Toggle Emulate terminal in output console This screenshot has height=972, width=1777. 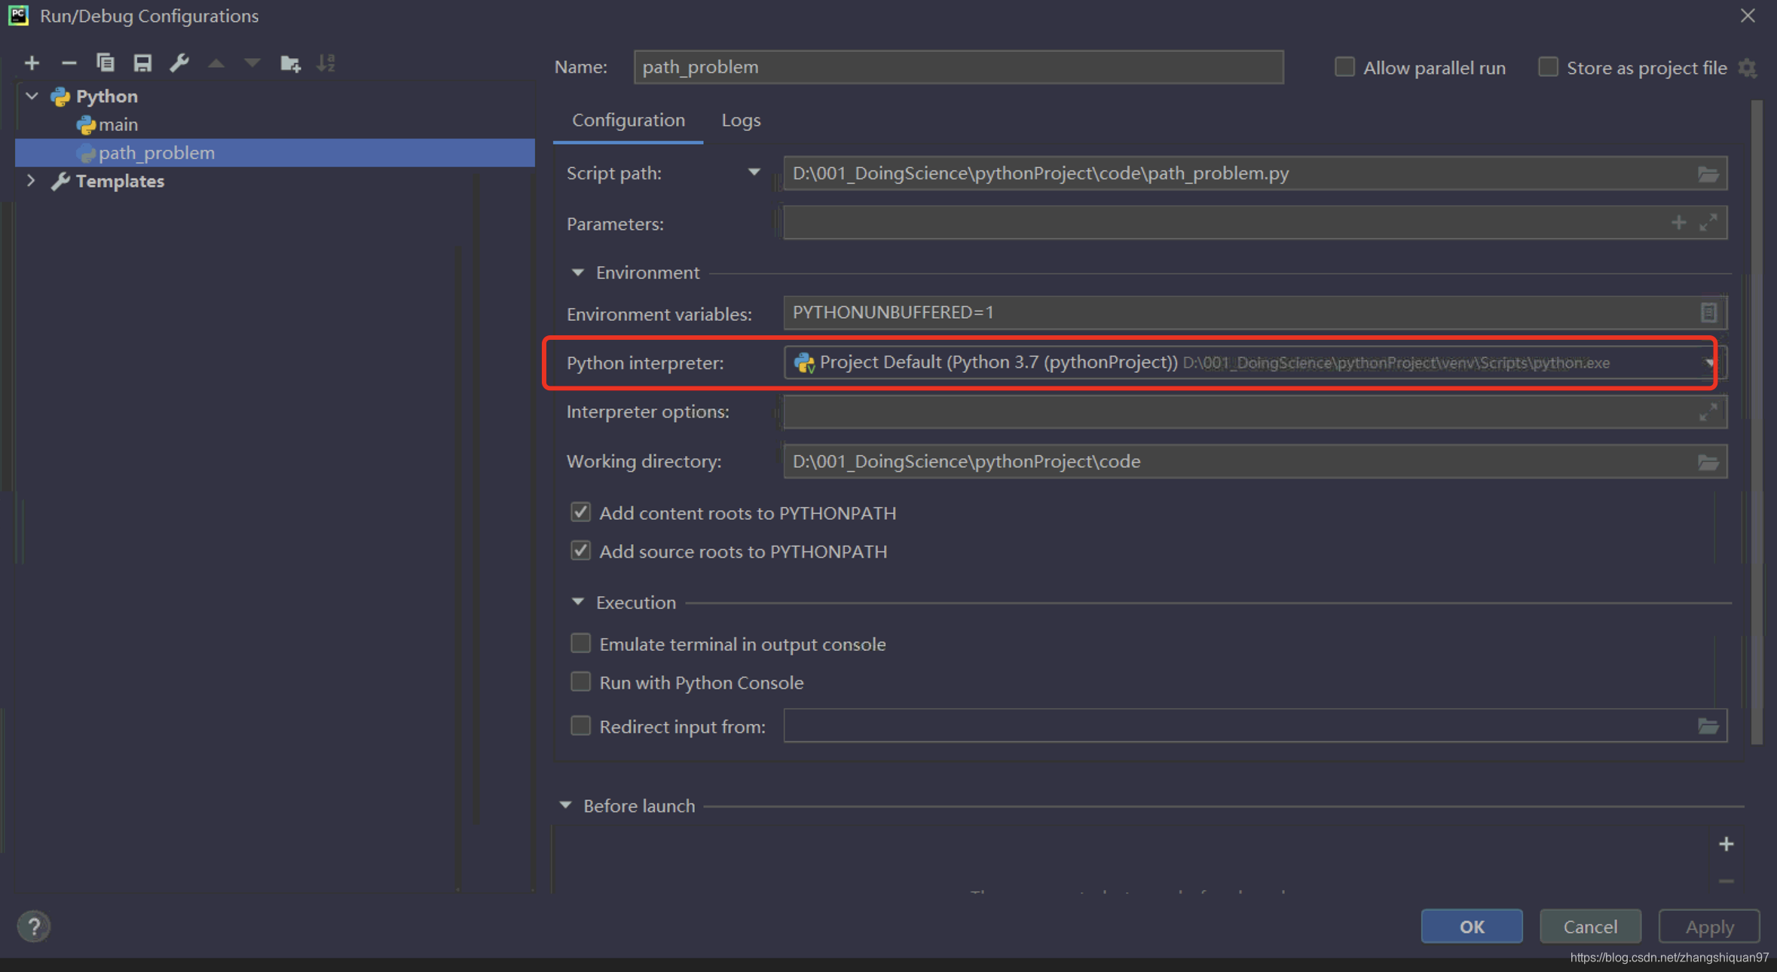(580, 644)
